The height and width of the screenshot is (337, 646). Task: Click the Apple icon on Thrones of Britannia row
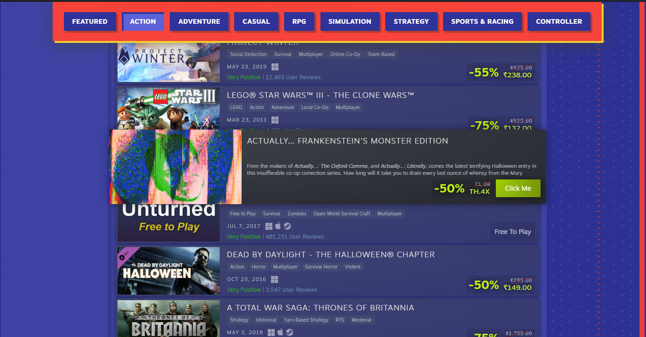pyautogui.click(x=280, y=332)
